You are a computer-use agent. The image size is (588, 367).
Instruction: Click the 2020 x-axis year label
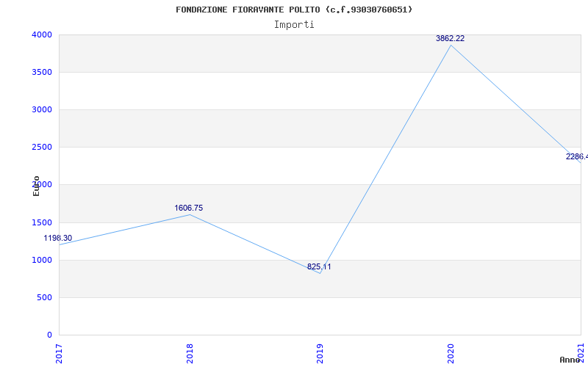(x=451, y=354)
